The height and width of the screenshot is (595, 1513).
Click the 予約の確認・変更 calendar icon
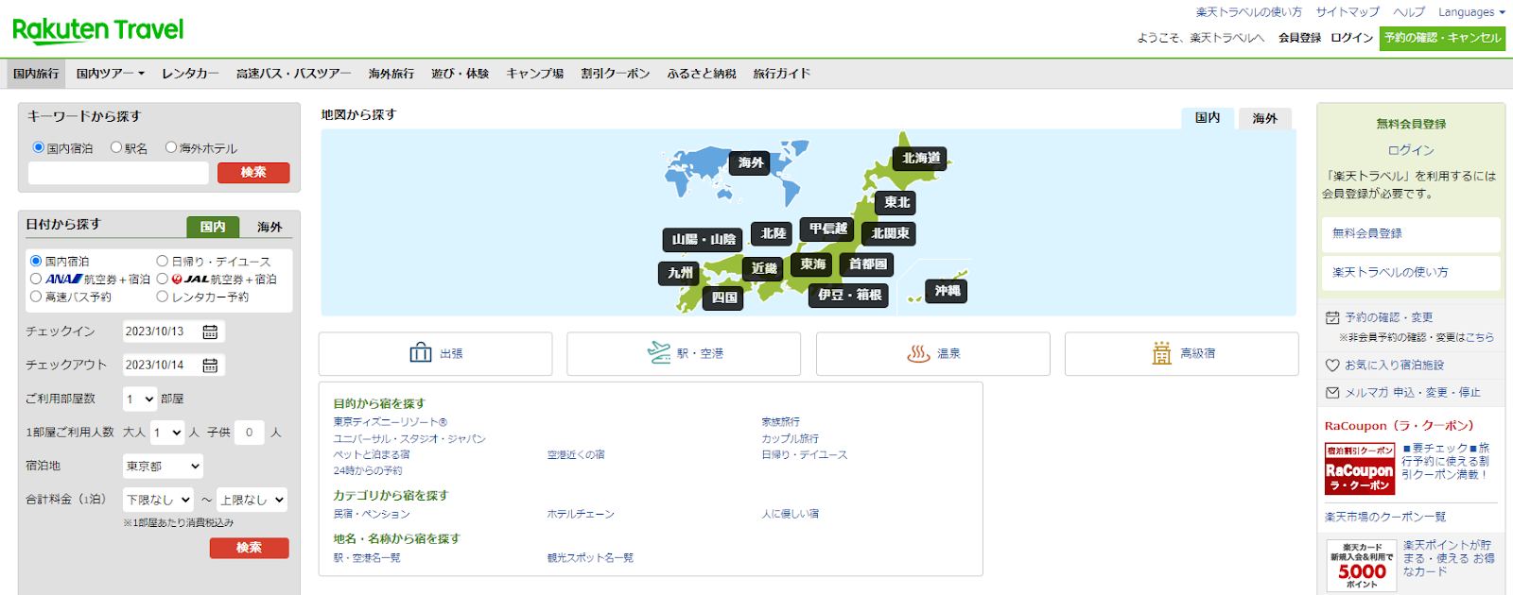coord(1332,317)
